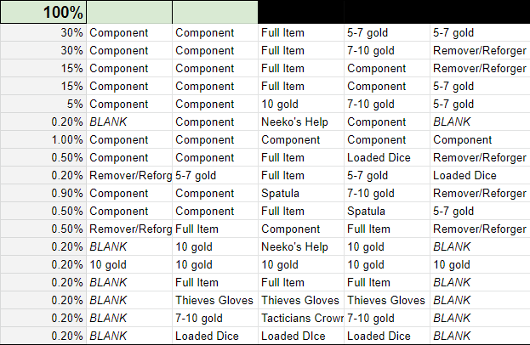Select the Loaded Dice cell in the 0.50% row
Screen dimensions: 530x345
(387, 158)
